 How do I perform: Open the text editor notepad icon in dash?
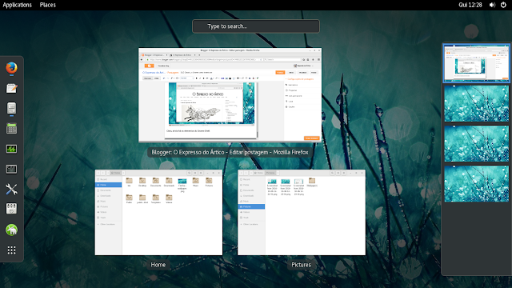tap(11, 89)
